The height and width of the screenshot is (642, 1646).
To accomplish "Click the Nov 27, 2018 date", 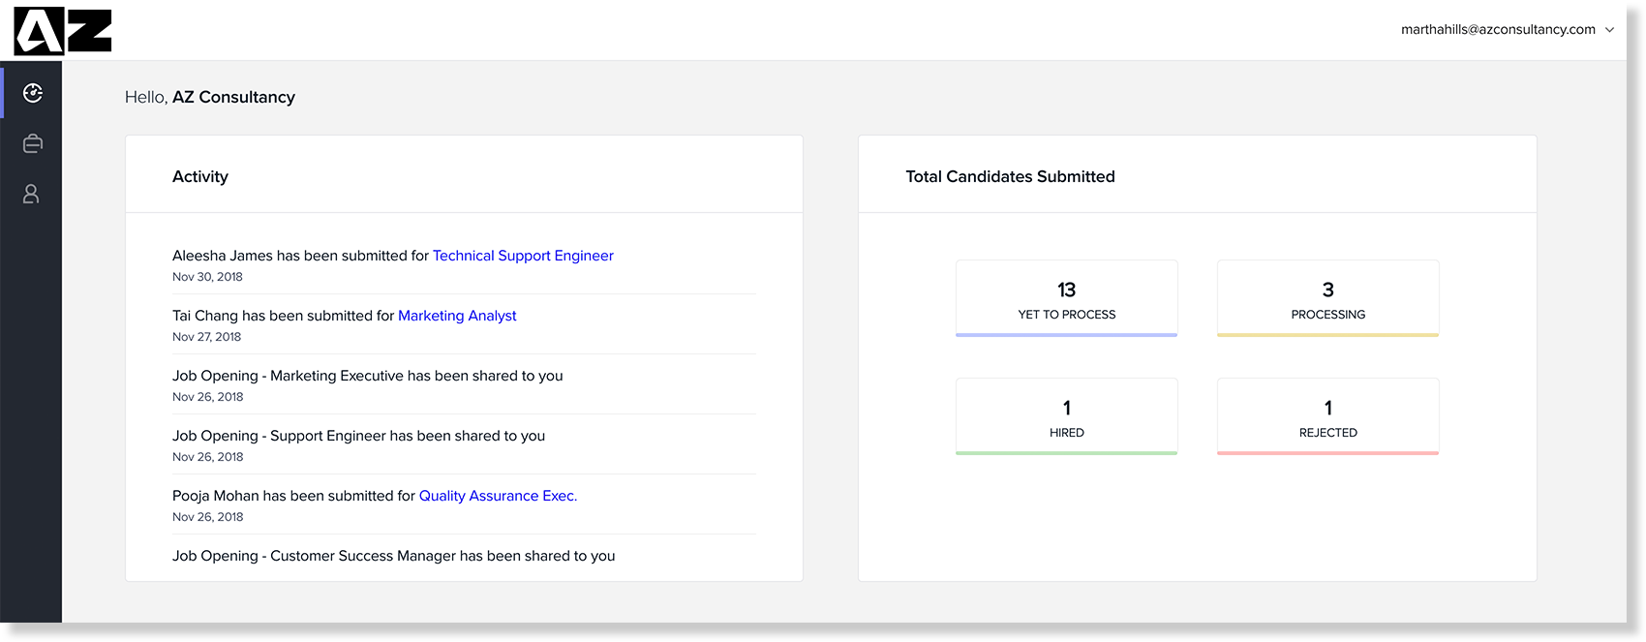I will click(207, 337).
